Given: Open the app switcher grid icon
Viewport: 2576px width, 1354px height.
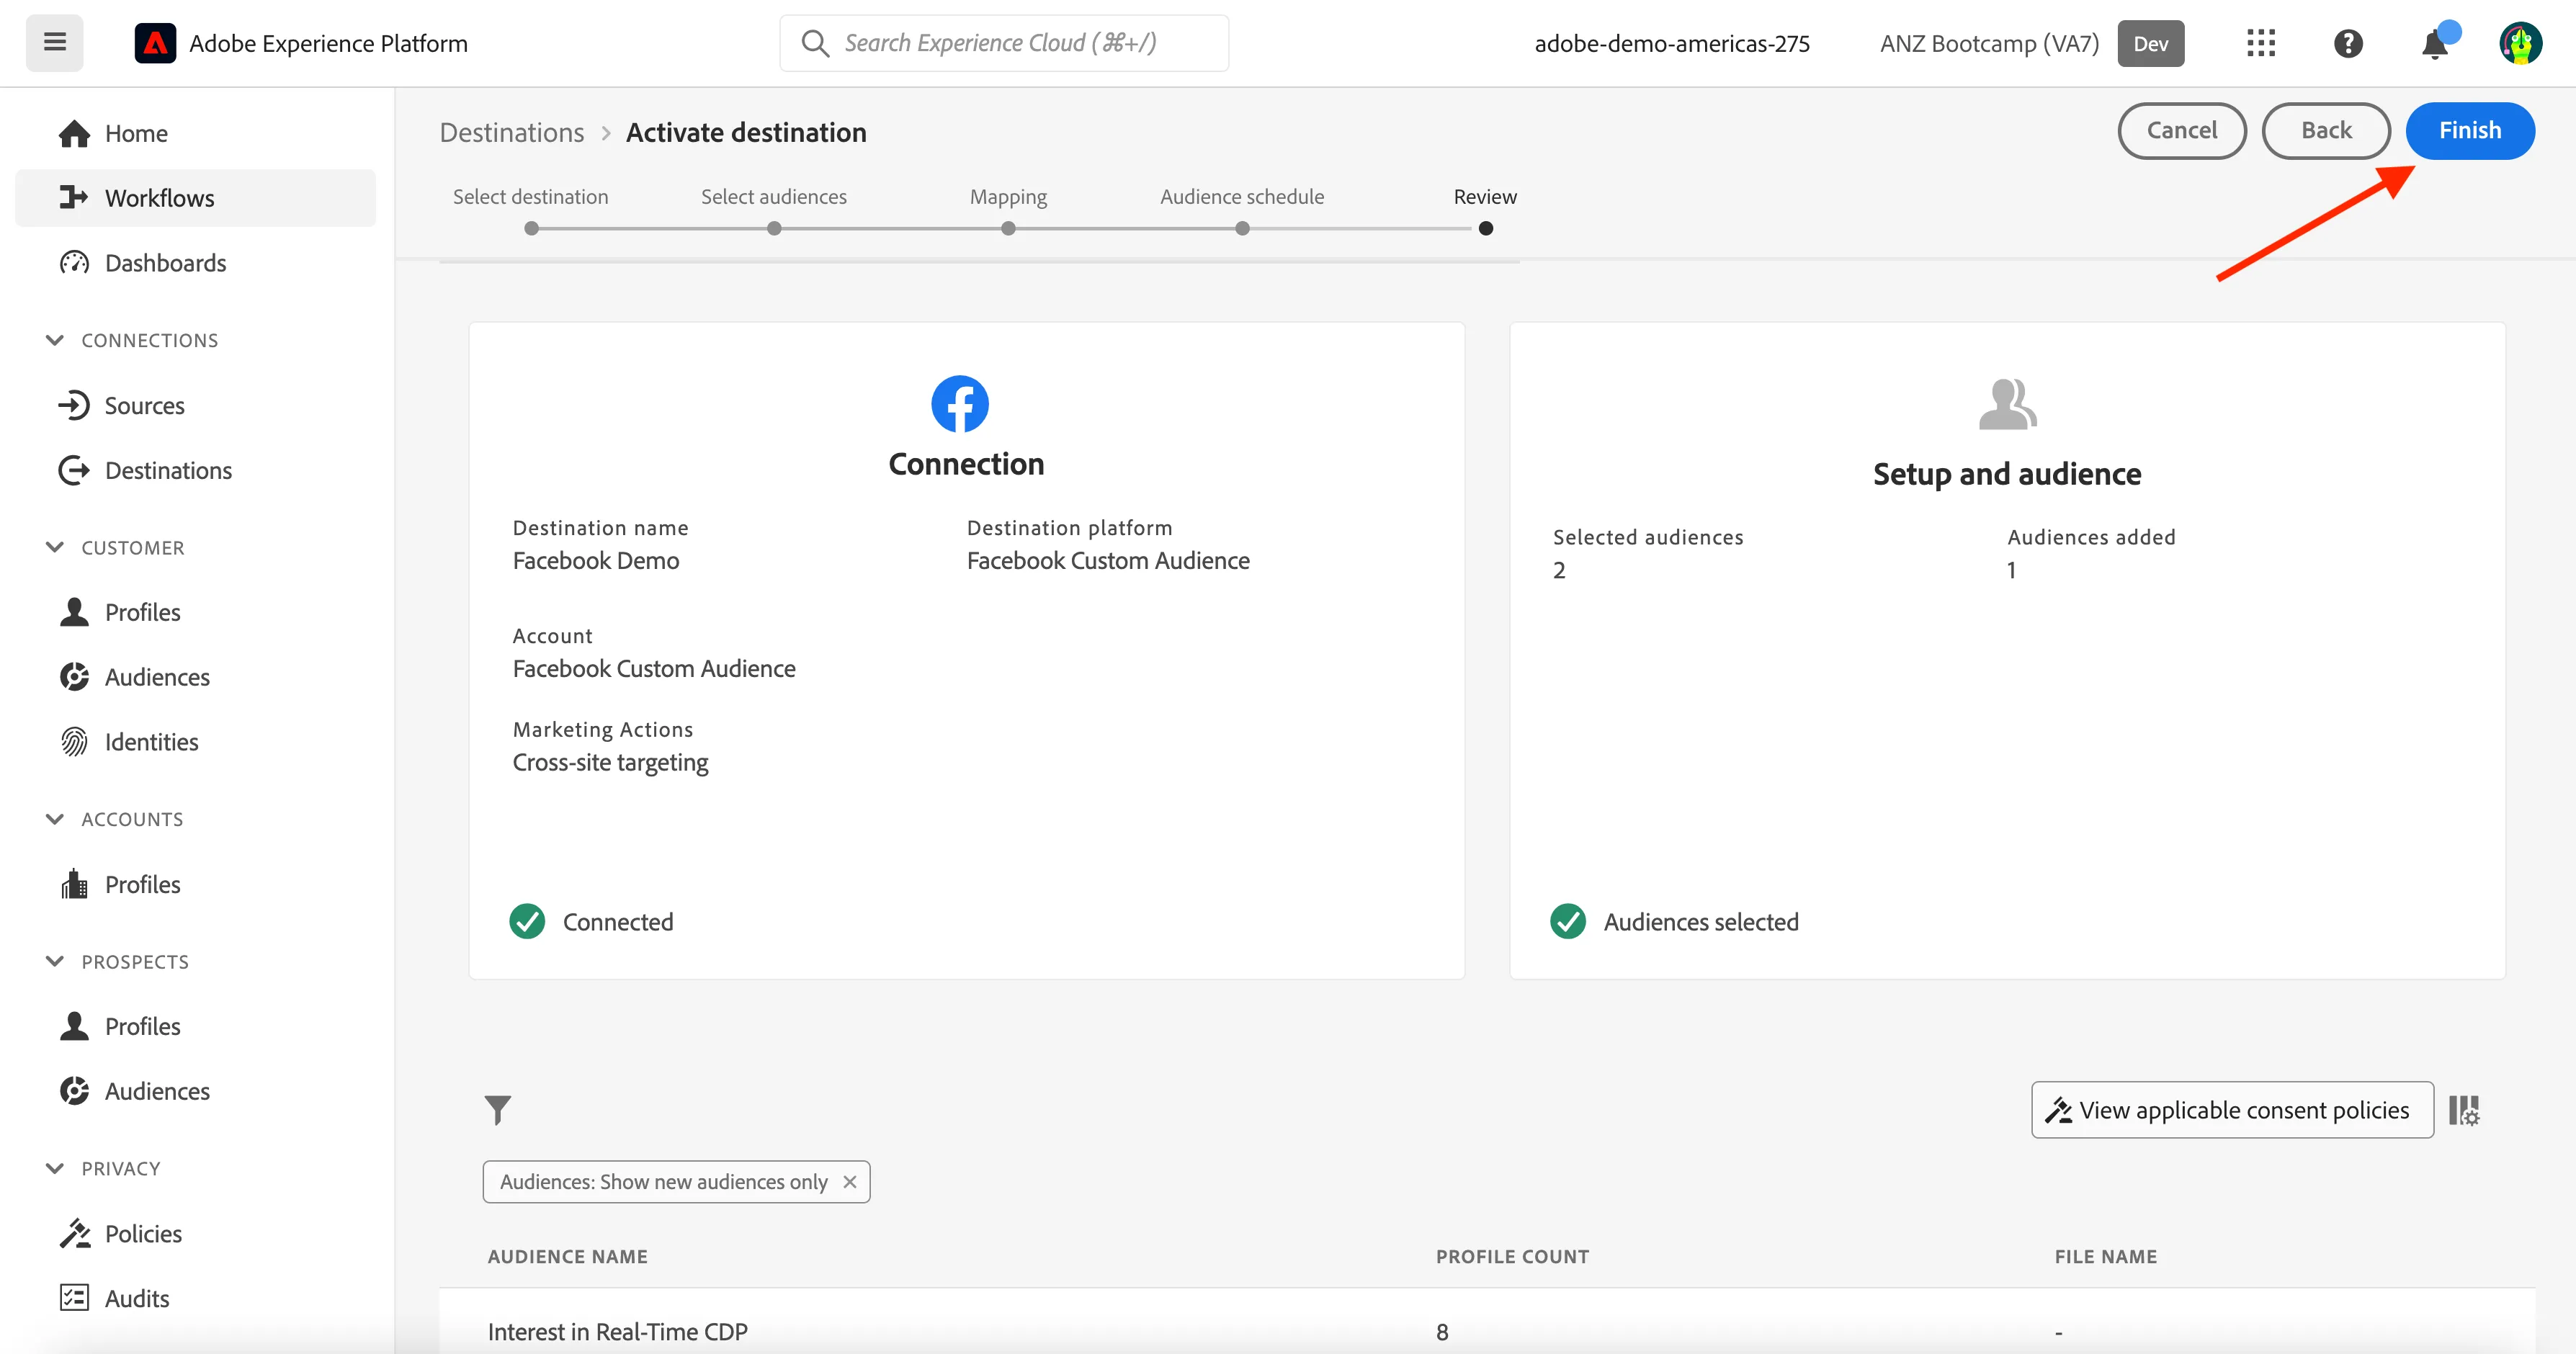Looking at the screenshot, I should [2260, 43].
